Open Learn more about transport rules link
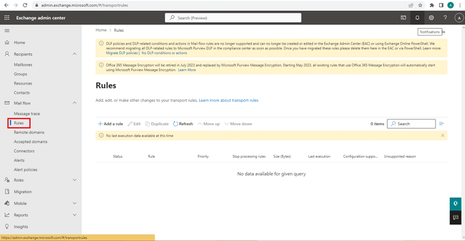 click(x=229, y=100)
